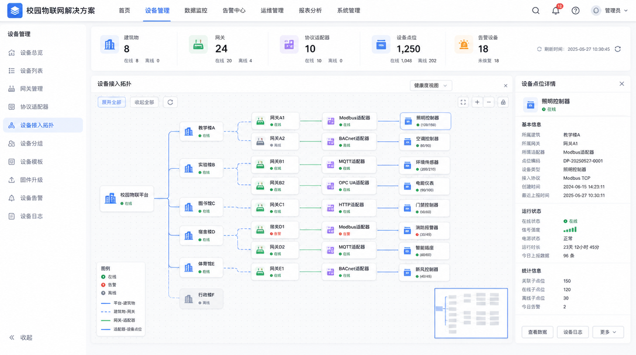
Task: Enter fullscreen topology view icon
Action: (x=463, y=102)
